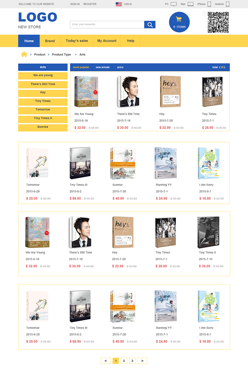Click the SIGN IN link

point(75,4)
